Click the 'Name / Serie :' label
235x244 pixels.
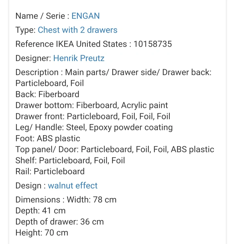click(x=42, y=16)
